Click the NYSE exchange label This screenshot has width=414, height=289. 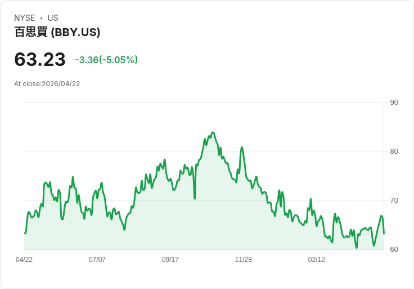tap(25, 18)
